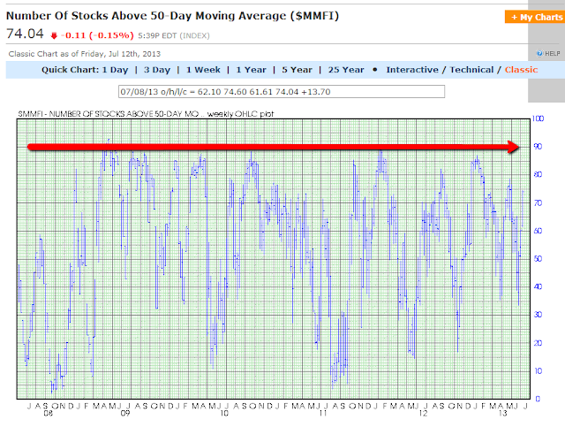Click the 12 year label on x-axis
Viewport: 565px width, 427px height.
point(423,413)
